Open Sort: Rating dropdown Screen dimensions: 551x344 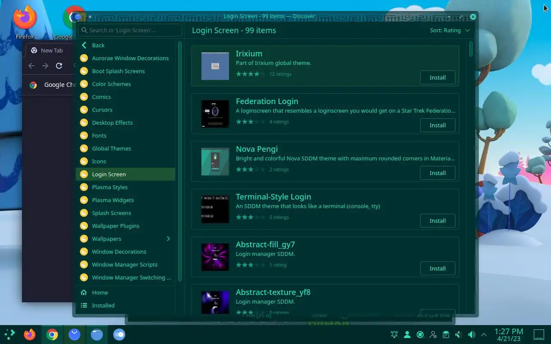click(450, 31)
